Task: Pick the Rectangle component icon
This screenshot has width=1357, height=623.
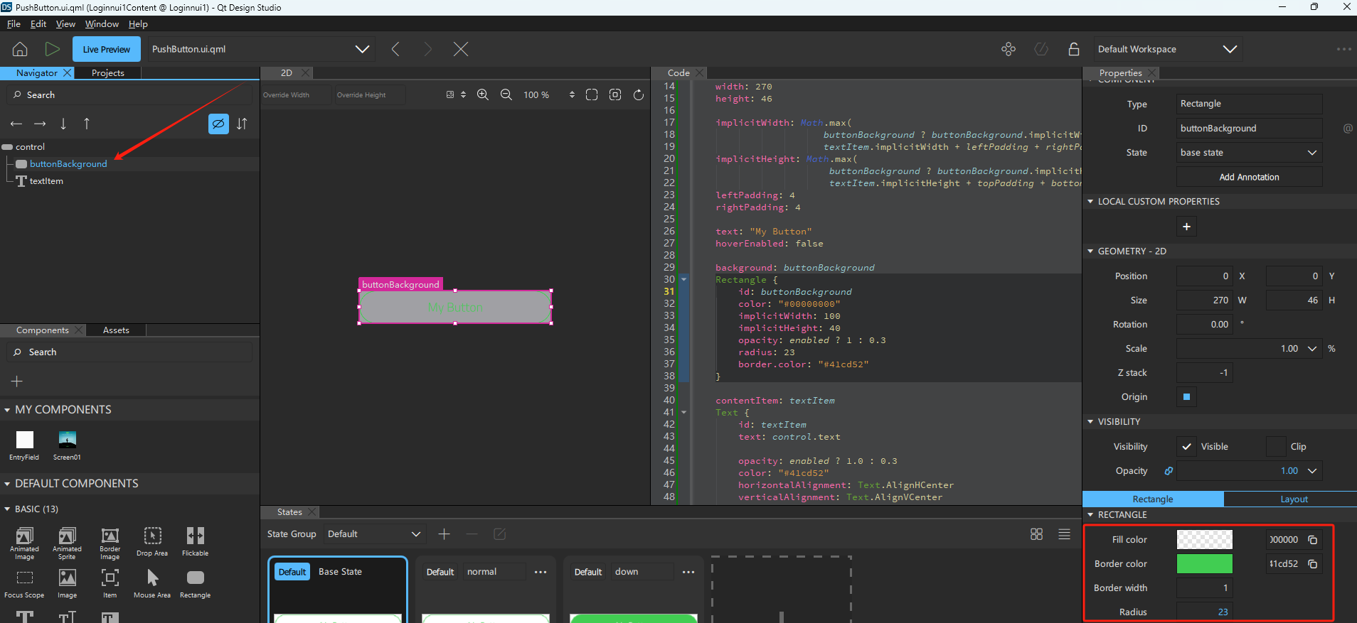Action: click(195, 584)
